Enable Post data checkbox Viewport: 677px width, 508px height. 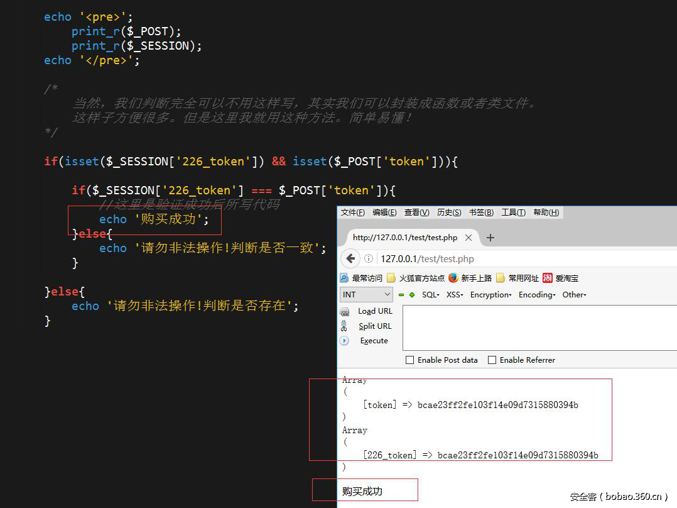[410, 360]
